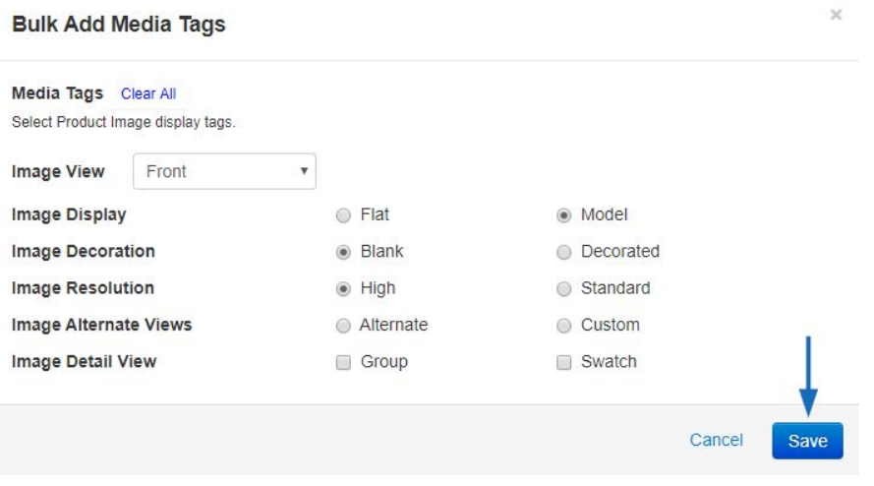Set Image Resolution to Standard

pos(563,289)
